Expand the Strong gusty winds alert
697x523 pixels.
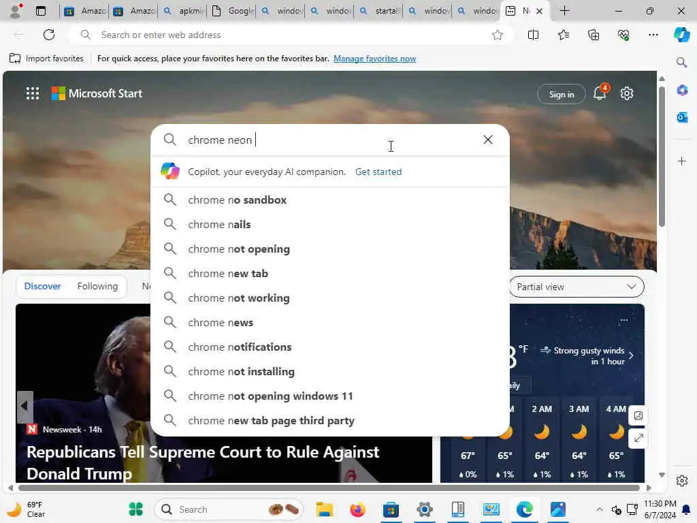pos(587,355)
